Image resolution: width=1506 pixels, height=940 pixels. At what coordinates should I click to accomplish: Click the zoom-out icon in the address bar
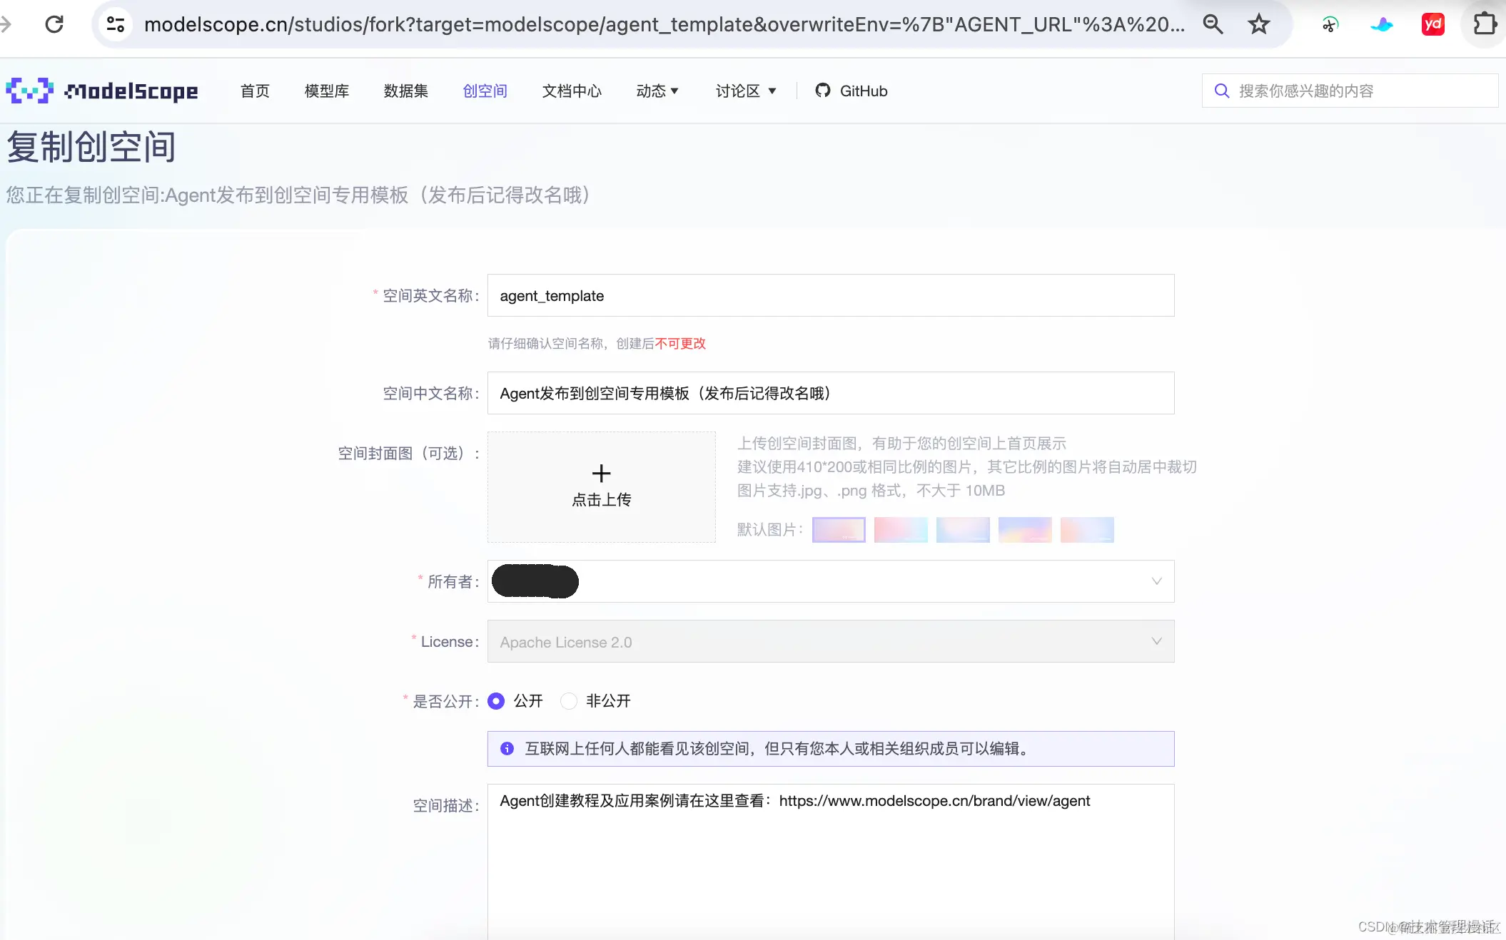1213,24
